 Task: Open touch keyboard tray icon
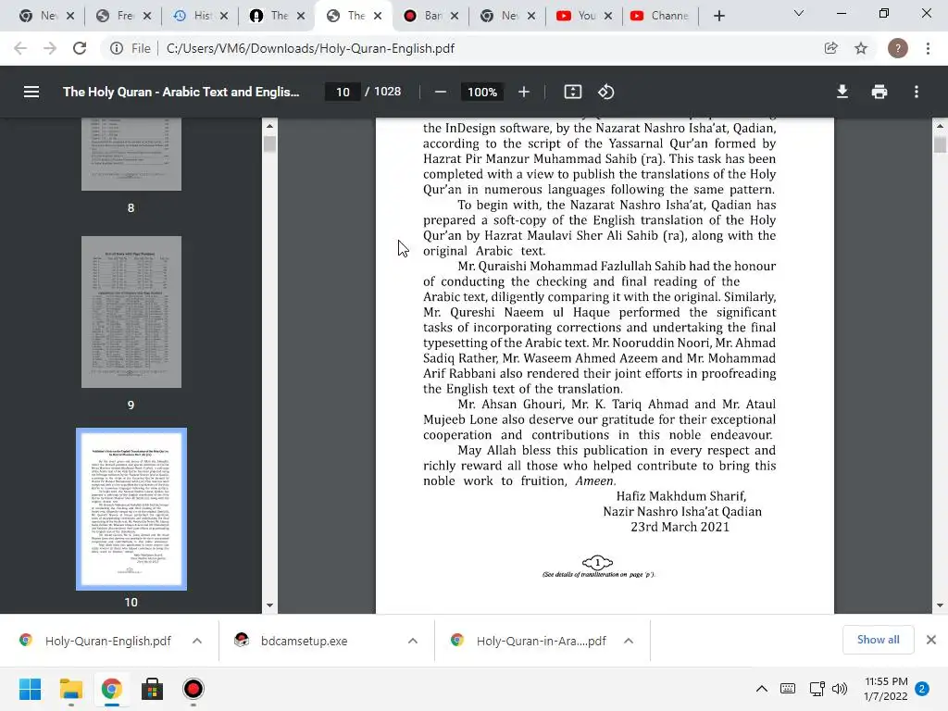click(x=788, y=689)
